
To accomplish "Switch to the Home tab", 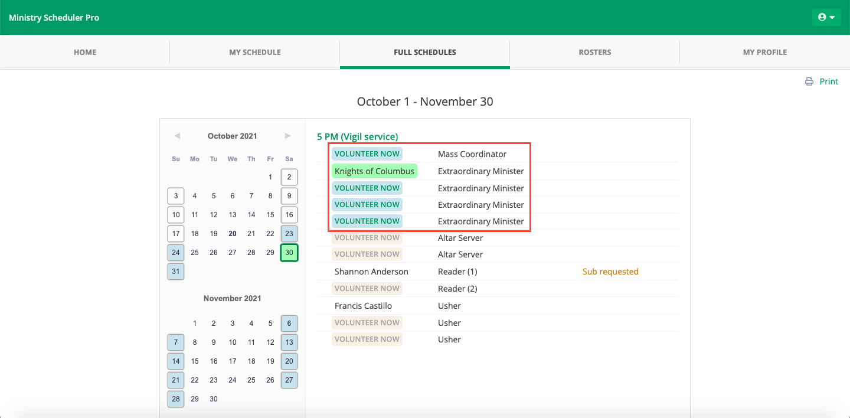I will 85,52.
